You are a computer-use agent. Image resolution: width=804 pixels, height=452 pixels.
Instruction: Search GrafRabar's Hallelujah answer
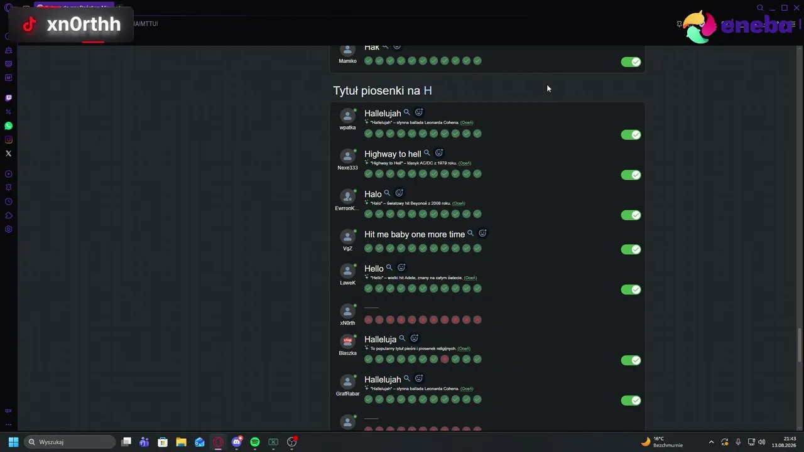407,379
